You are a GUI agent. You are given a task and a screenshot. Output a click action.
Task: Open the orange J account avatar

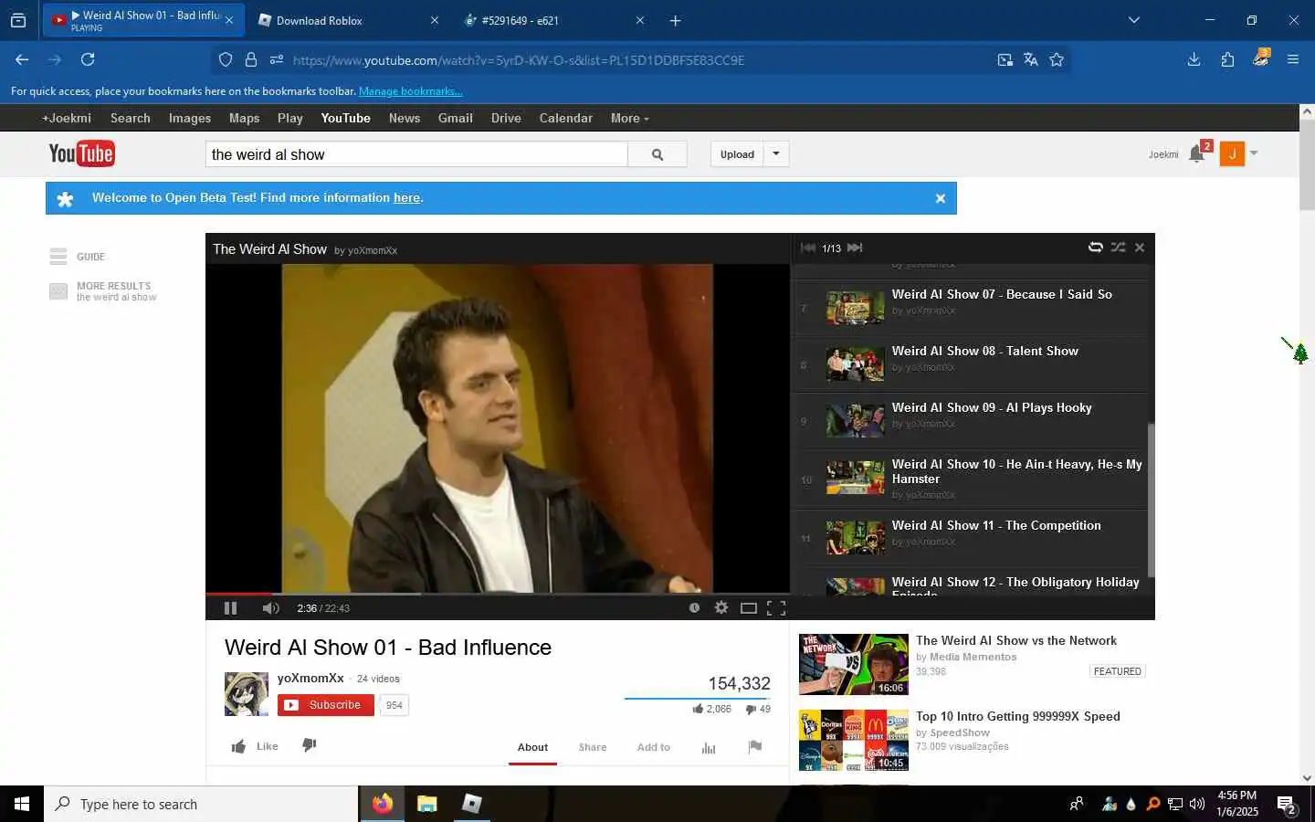1232,154
